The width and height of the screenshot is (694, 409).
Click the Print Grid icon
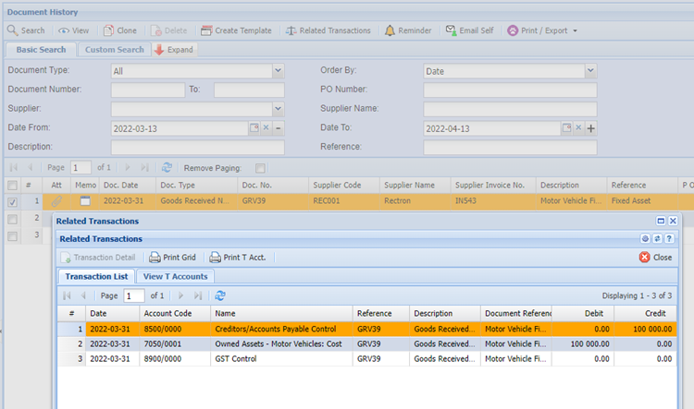tap(155, 257)
